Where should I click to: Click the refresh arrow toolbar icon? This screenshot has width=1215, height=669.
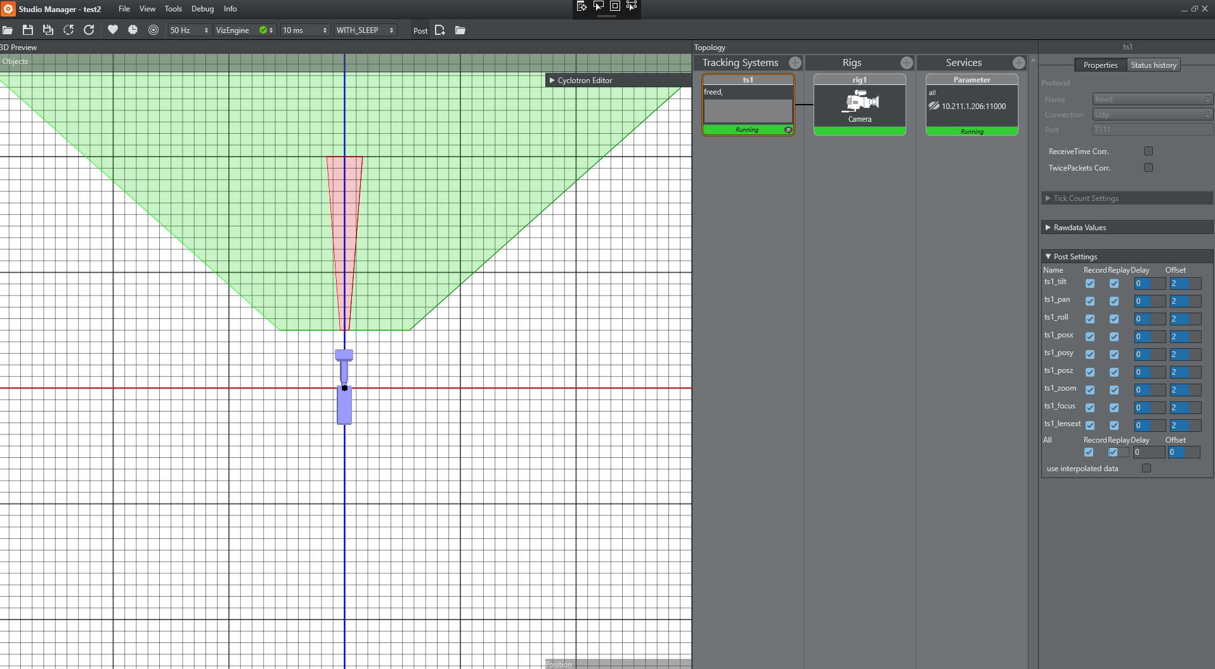click(89, 30)
